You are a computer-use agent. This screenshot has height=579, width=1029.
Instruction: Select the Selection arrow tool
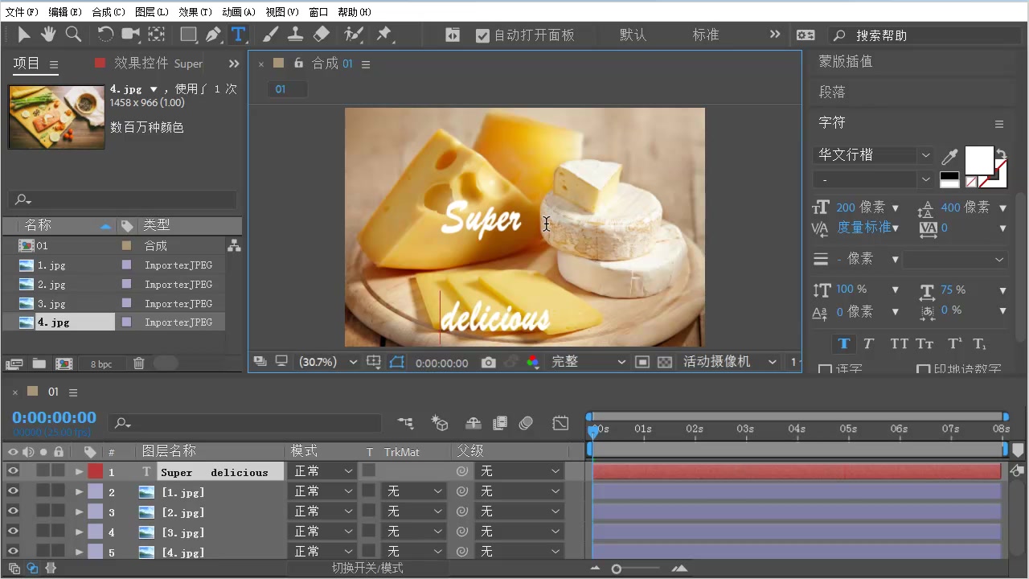pyautogui.click(x=23, y=35)
